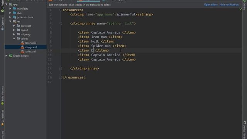Open the Gradle tool window tab
247x139 pixels.
pyautogui.click(x=244, y=5)
